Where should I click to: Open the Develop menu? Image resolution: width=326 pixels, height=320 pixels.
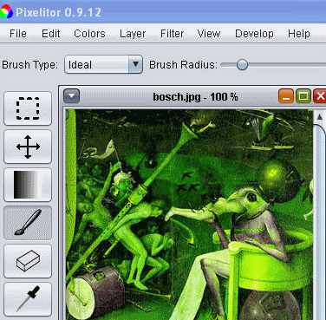(x=254, y=34)
